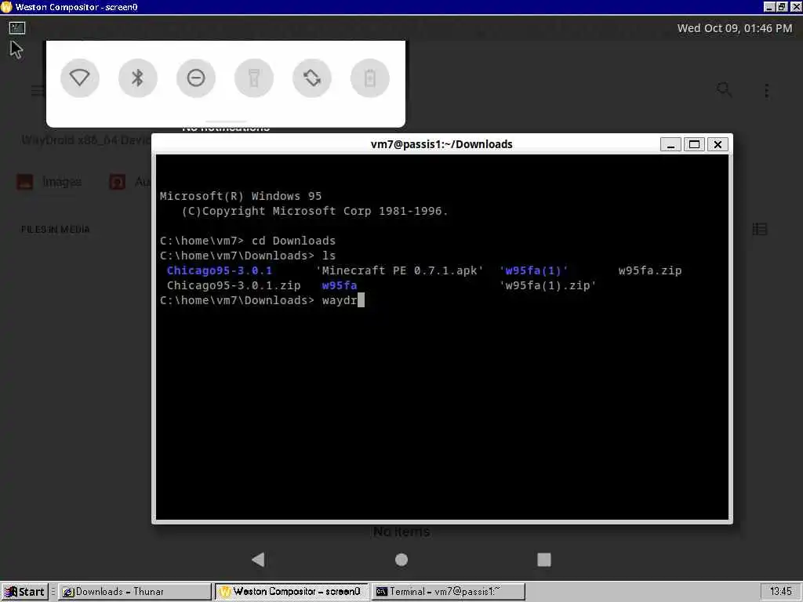This screenshot has height=602, width=803.
Task: Click w95fa.zip in terminal listing
Action: (x=650, y=270)
